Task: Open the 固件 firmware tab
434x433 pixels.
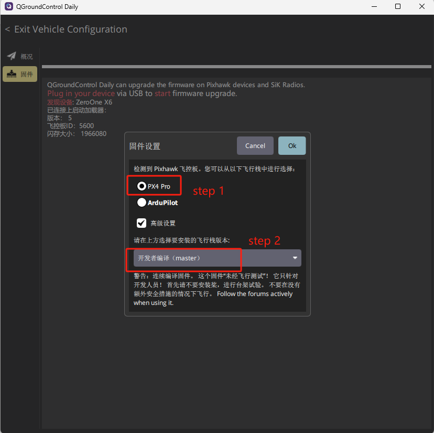Action: click(20, 74)
